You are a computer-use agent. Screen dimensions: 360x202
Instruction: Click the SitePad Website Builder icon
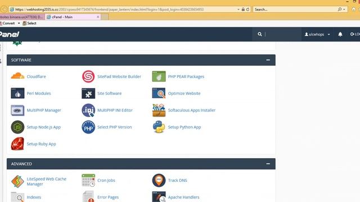tap(88, 76)
